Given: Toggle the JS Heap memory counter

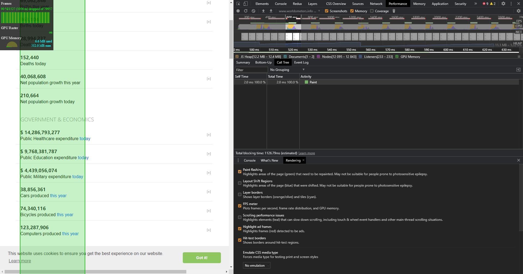Looking at the screenshot, I should (x=237, y=57).
